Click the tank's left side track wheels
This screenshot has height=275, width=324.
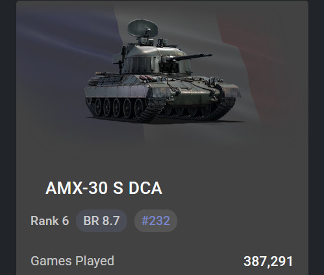pos(118,106)
